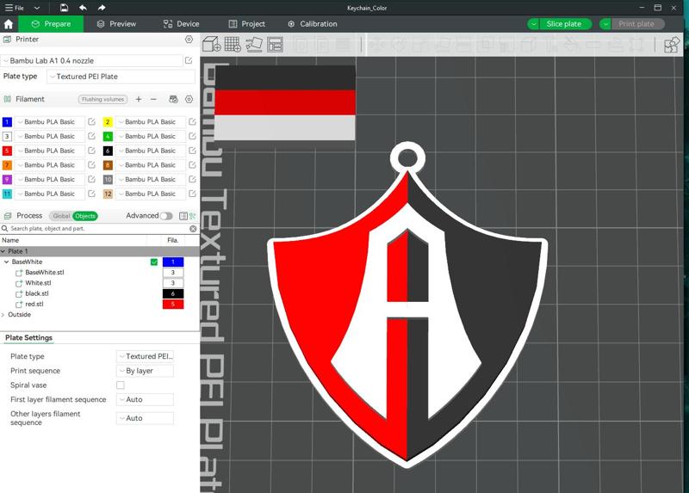Open Flushing volumes settings
Image resolution: width=689 pixels, height=493 pixels.
tap(102, 99)
